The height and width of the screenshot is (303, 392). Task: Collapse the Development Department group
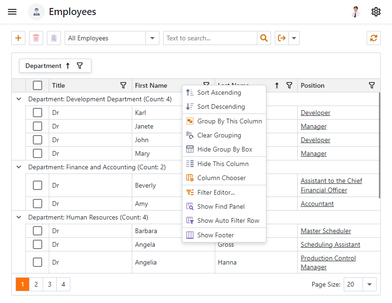[19, 99]
